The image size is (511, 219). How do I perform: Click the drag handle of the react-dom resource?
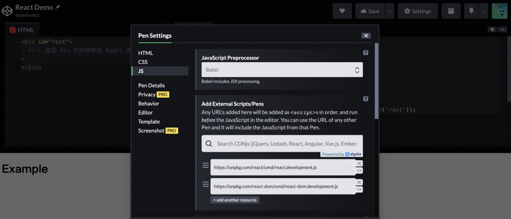(x=205, y=184)
